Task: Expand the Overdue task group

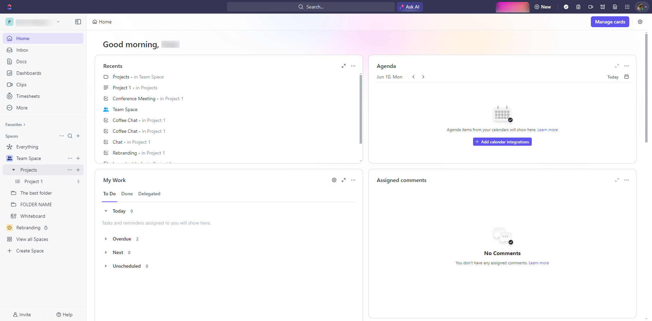Action: (106, 239)
